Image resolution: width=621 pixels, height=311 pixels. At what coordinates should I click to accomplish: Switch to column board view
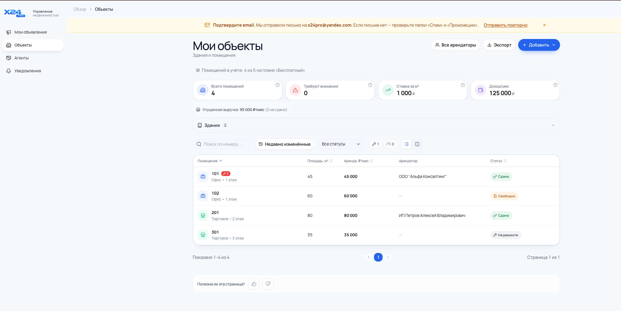(417, 144)
